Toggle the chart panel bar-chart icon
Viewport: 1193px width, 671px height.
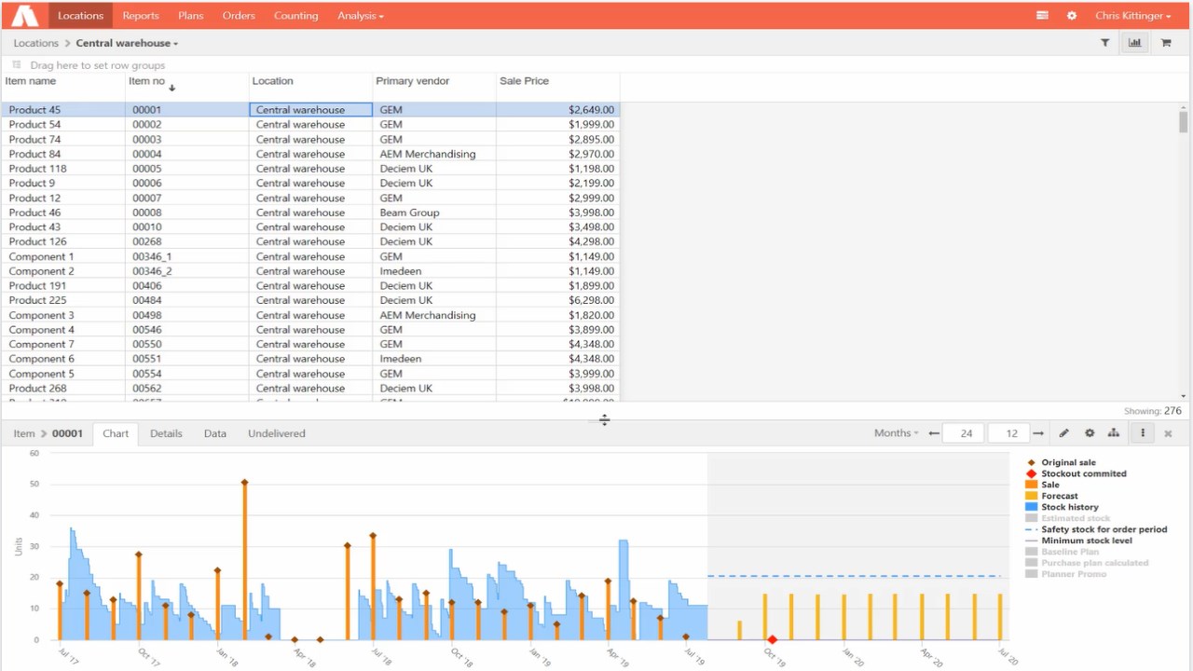pyautogui.click(x=1135, y=43)
